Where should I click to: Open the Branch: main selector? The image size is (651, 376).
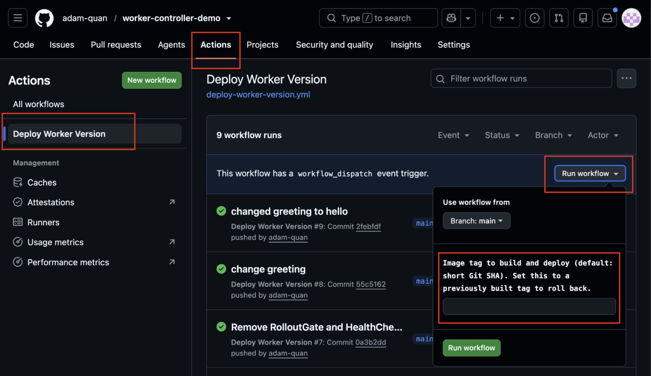(476, 221)
